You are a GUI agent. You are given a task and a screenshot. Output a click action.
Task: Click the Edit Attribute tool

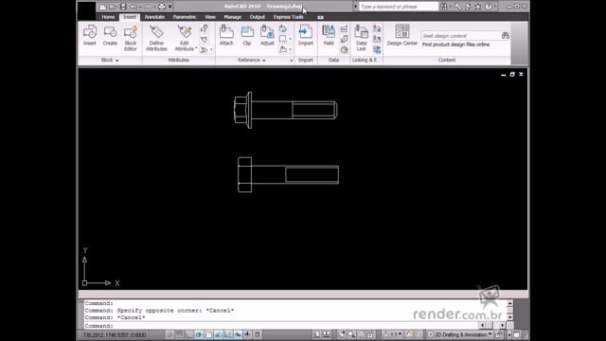[185, 38]
